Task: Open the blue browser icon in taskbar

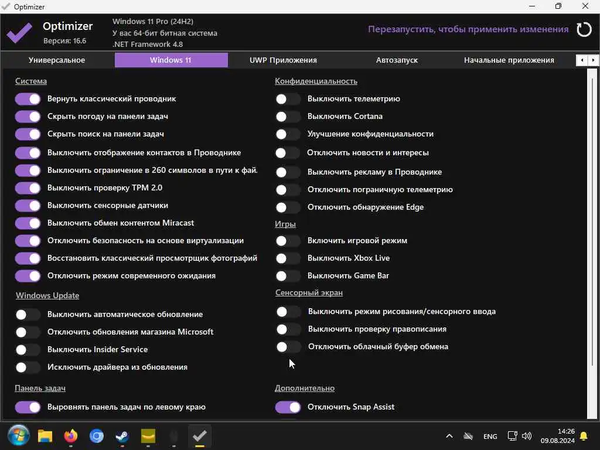Action: [97, 436]
